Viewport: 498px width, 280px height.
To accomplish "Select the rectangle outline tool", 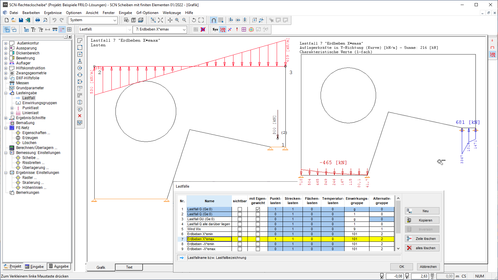I will pyautogui.click(x=80, y=48).
